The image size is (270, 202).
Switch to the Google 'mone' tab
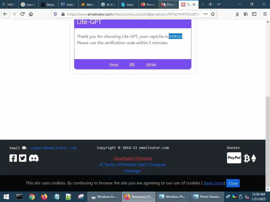pos(28,4)
